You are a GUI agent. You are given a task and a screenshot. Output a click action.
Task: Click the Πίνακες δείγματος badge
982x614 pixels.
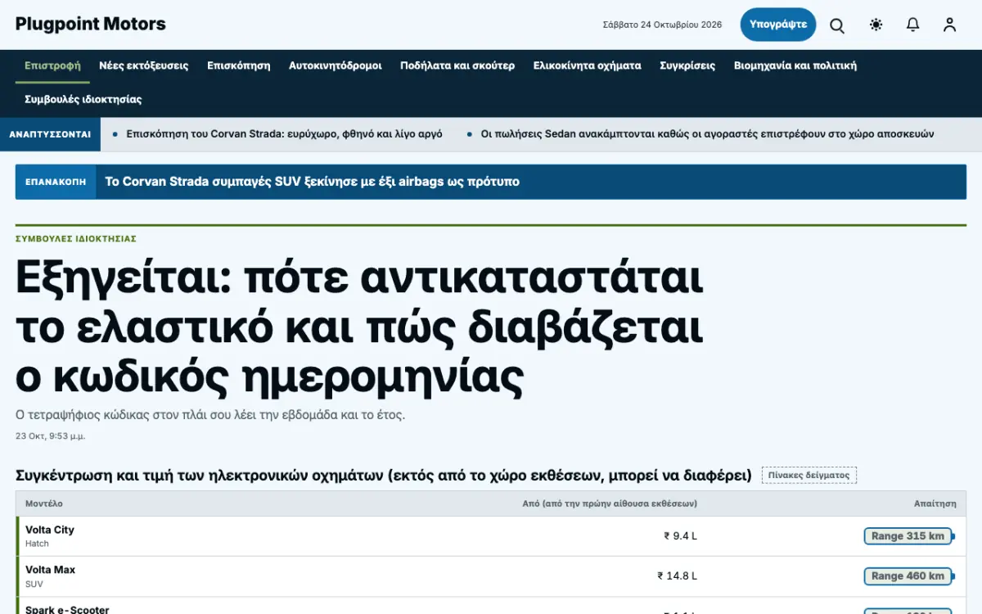[809, 475]
